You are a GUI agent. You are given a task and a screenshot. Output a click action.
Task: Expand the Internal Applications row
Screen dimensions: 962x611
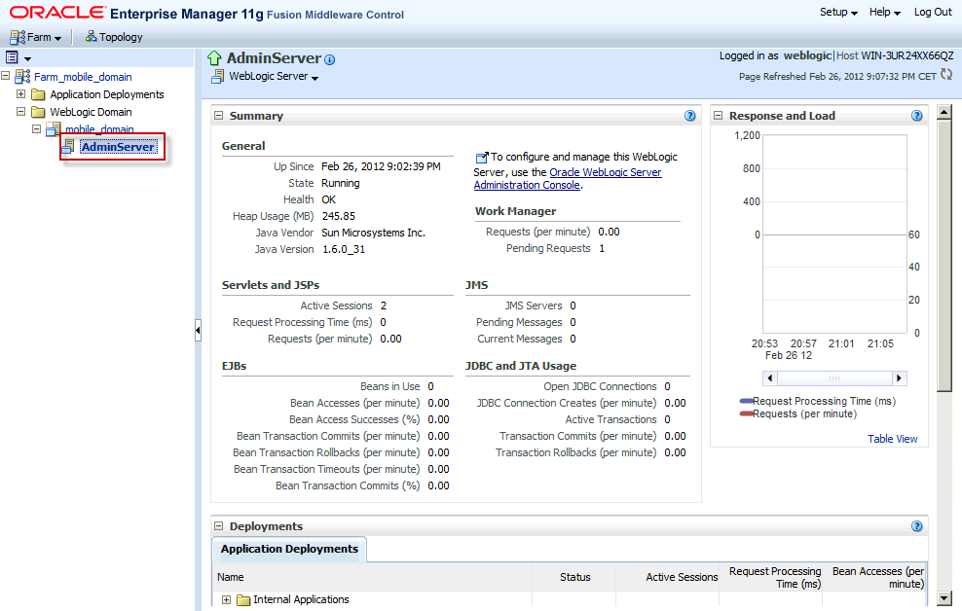click(227, 599)
